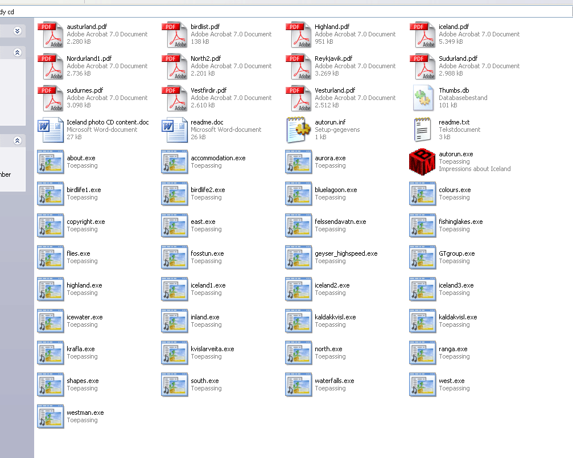Select the bluelagoon.exe application icon

tap(298, 194)
